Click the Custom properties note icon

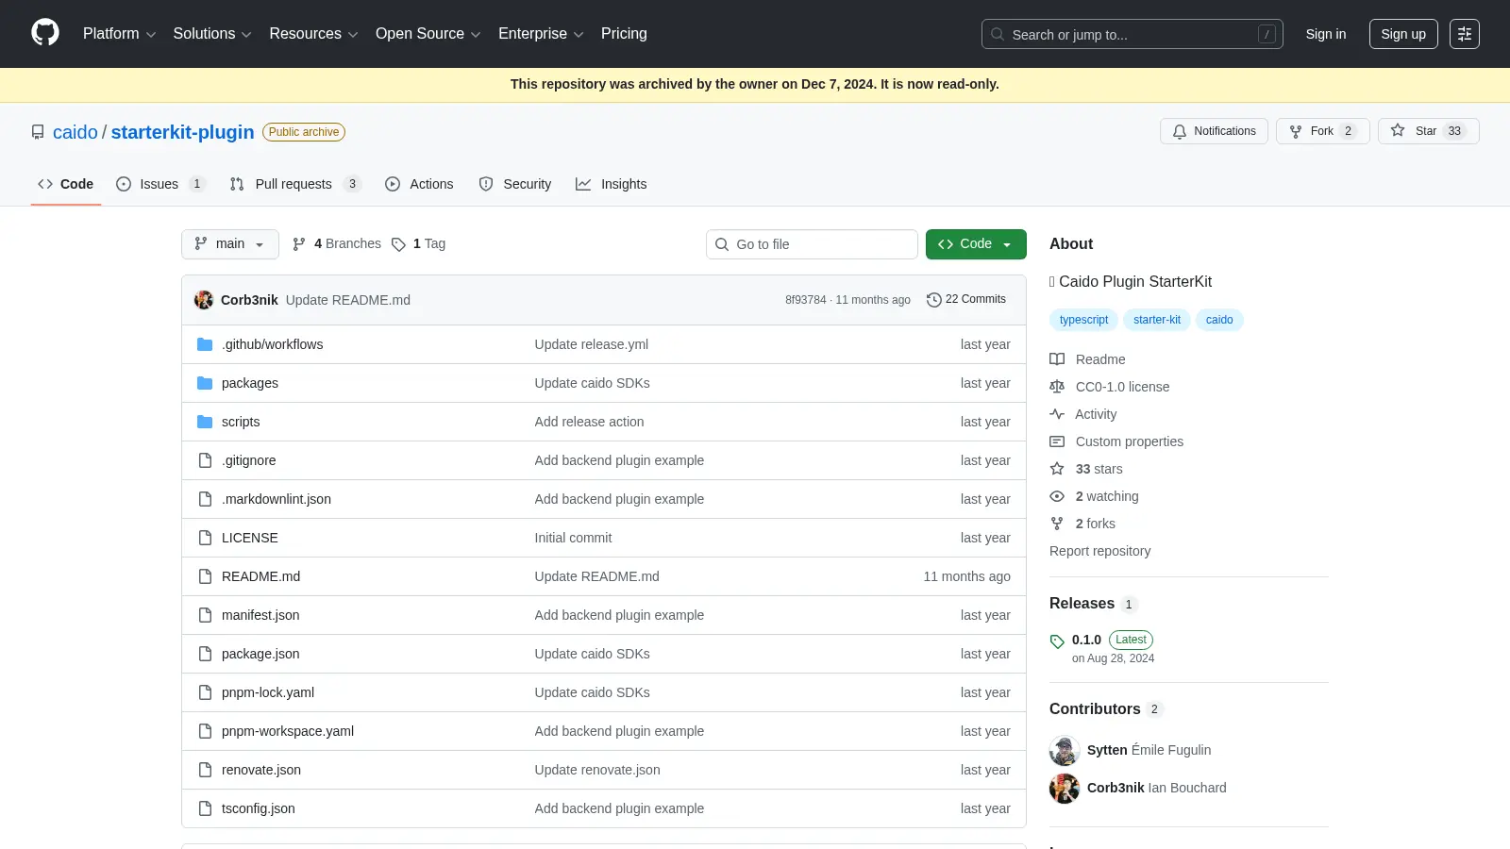[1057, 441]
